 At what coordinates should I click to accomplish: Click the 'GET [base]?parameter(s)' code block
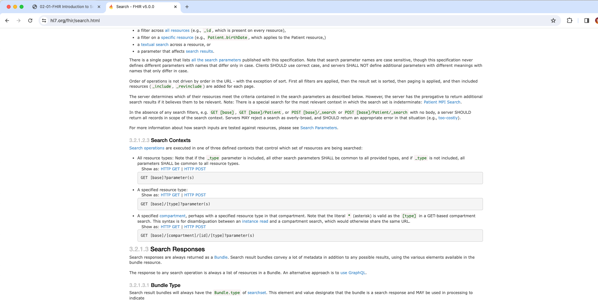(x=310, y=178)
